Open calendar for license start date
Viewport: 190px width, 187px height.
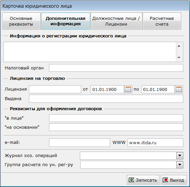tap(128, 89)
